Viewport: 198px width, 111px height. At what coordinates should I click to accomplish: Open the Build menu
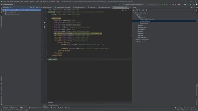click(x=37, y=2)
